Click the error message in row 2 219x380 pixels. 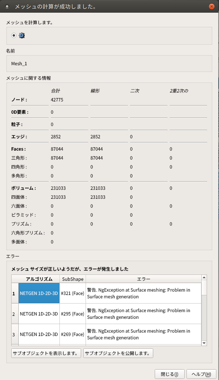point(144,314)
